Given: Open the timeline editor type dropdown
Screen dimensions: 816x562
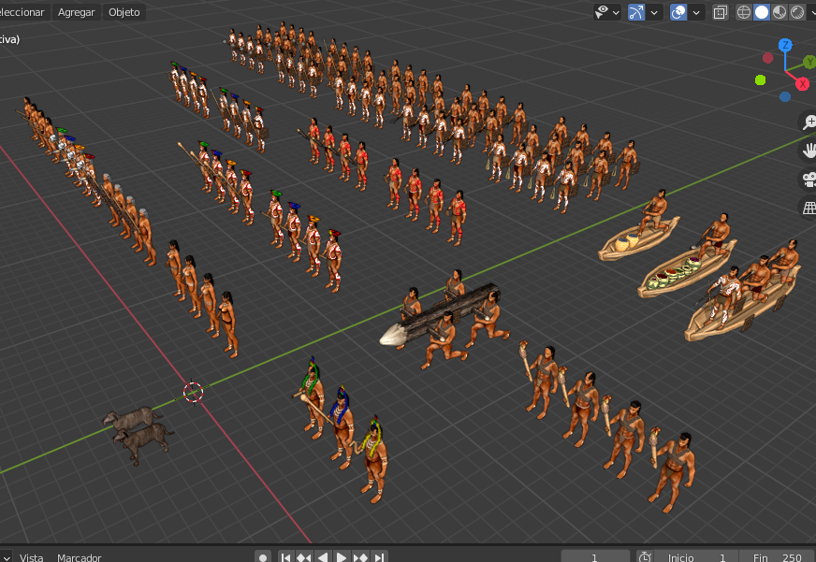Looking at the screenshot, I should (x=6, y=557).
